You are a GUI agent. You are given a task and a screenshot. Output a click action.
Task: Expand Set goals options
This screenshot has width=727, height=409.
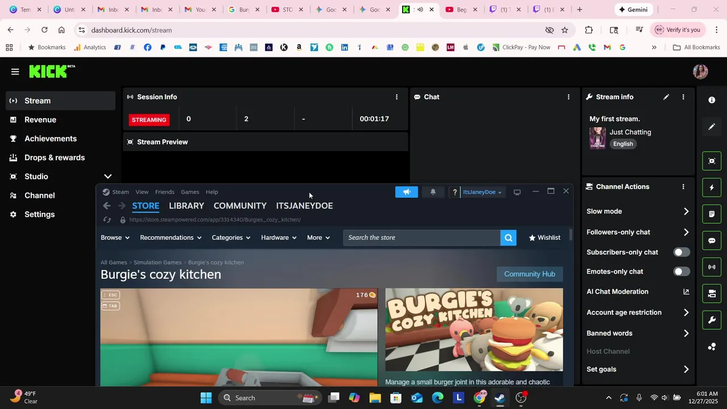[x=686, y=369]
